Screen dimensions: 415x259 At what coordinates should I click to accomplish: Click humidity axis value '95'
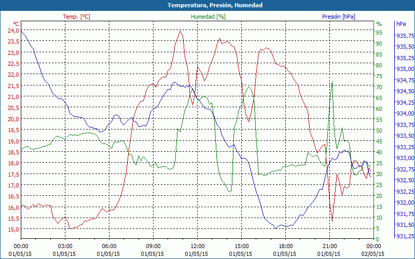(379, 33)
